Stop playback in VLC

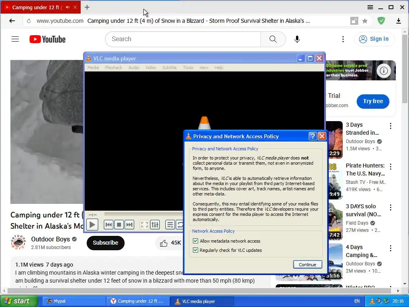pos(119,225)
